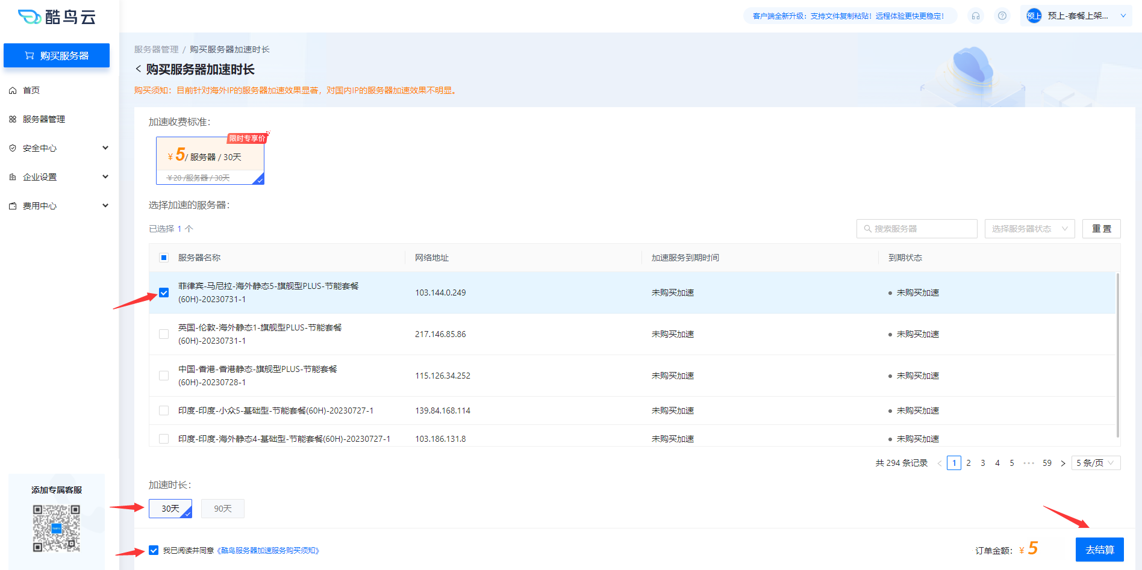Go to previous page of the table pagination
The image size is (1142, 570).
[x=940, y=463]
